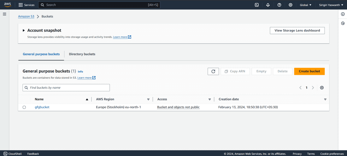
Task: Go to previous page of buckets
Action: (300, 88)
